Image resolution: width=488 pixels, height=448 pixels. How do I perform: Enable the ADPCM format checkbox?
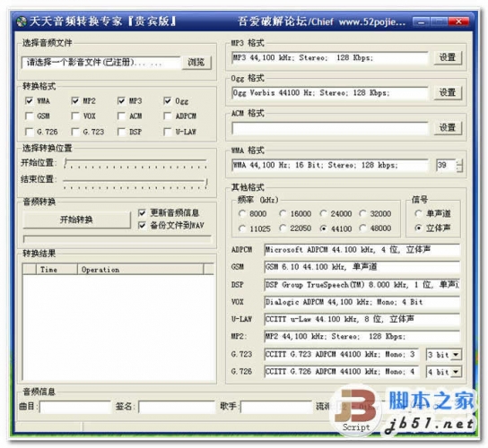[x=168, y=116]
